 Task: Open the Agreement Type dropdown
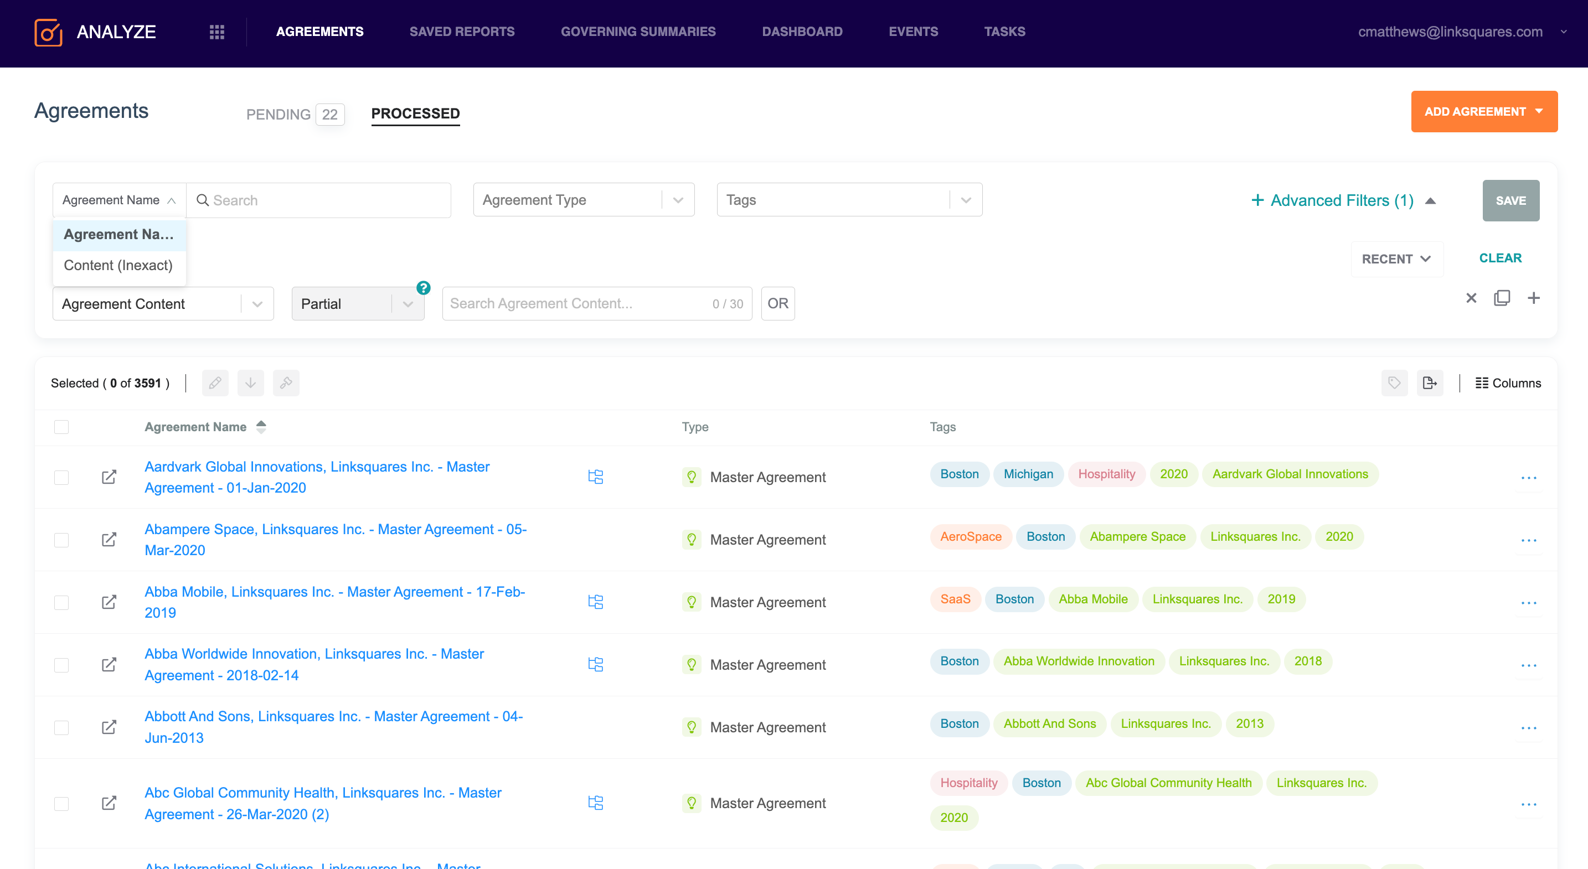(x=584, y=200)
